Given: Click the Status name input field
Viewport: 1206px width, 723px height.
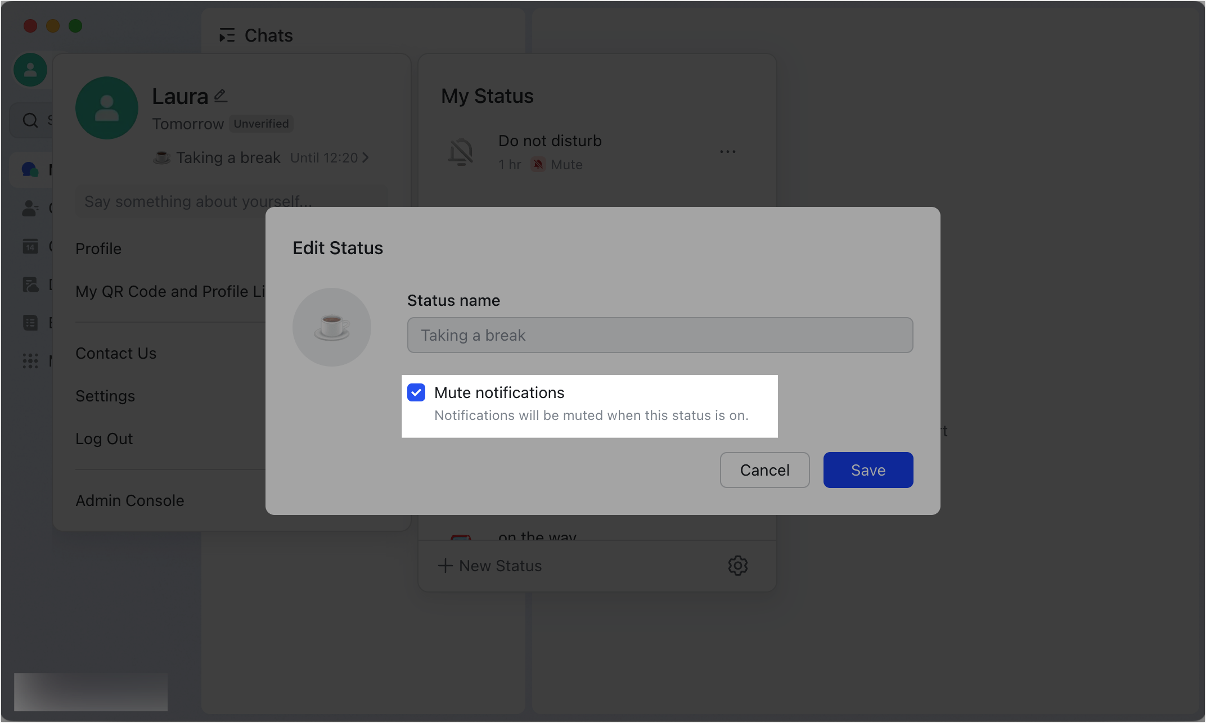Looking at the screenshot, I should click(x=659, y=335).
